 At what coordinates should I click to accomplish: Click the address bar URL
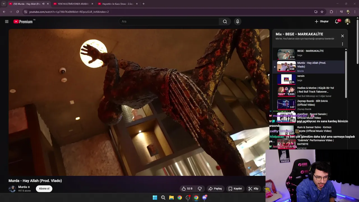coord(69,12)
